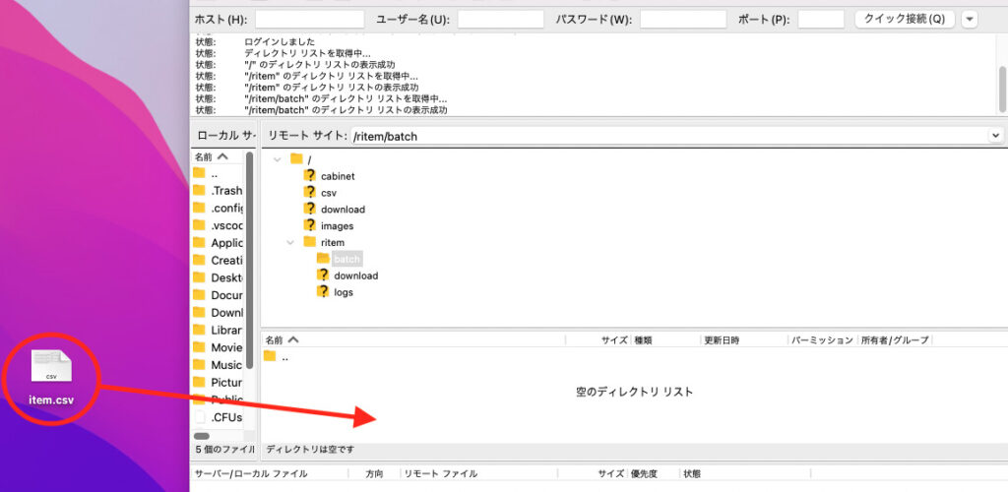This screenshot has width=1008, height=492.
Task: Click the Quick Connect (クイック接続) button
Action: [x=905, y=20]
